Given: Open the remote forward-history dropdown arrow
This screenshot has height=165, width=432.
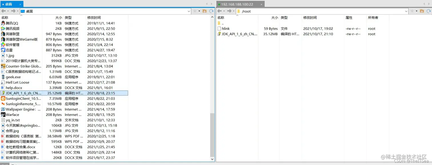Looking at the screenshot, I should pos(233,11).
